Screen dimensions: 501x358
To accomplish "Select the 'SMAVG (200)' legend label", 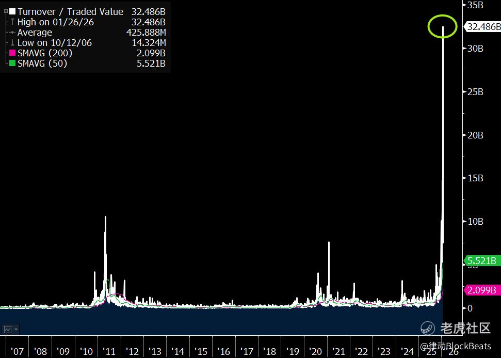I will [45, 53].
